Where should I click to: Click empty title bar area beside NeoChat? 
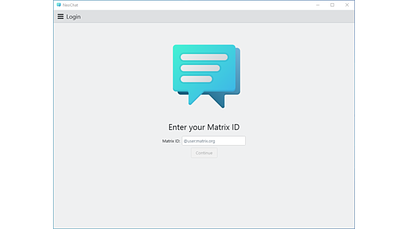[x=190, y=5]
